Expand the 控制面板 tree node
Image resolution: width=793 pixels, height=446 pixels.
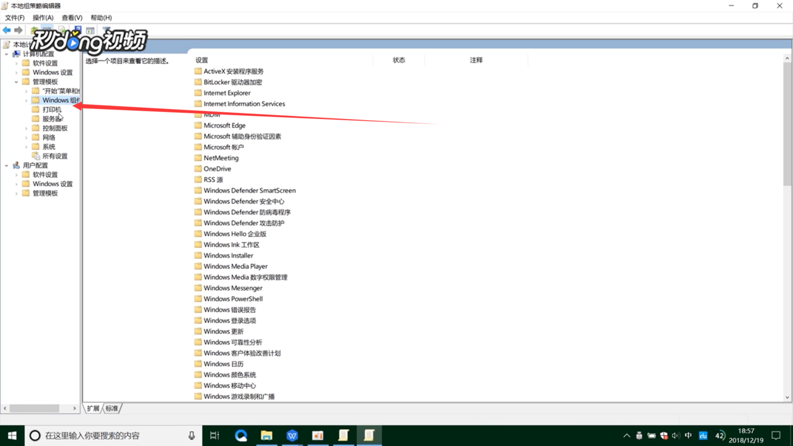pyautogui.click(x=26, y=128)
